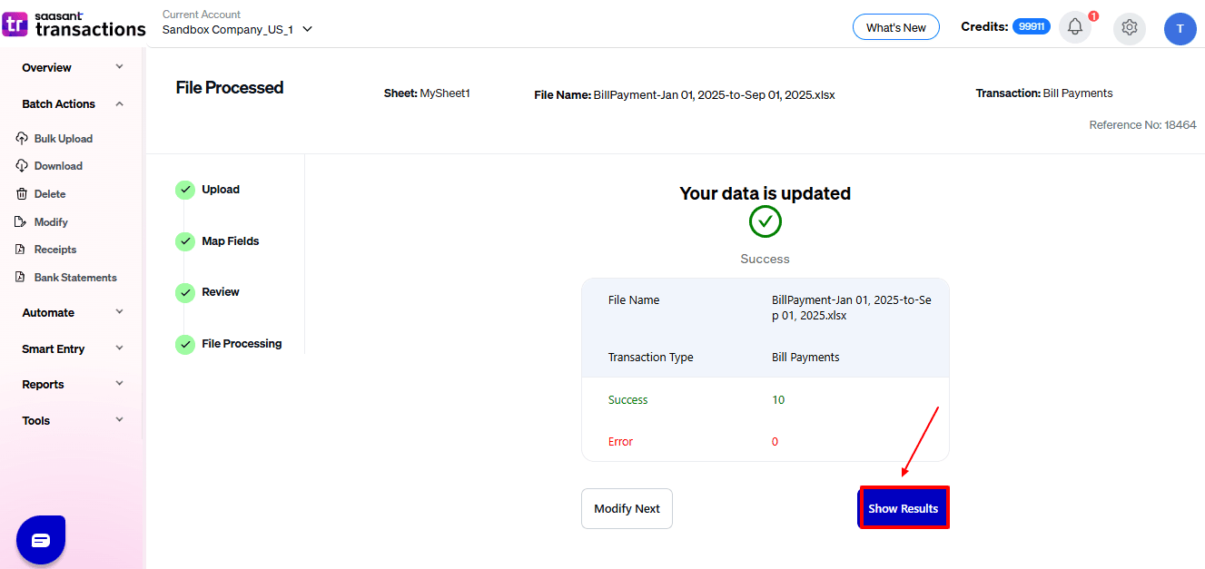Viewport: 1205px width, 569px height.
Task: Click the Modify file icon
Action: click(x=22, y=222)
